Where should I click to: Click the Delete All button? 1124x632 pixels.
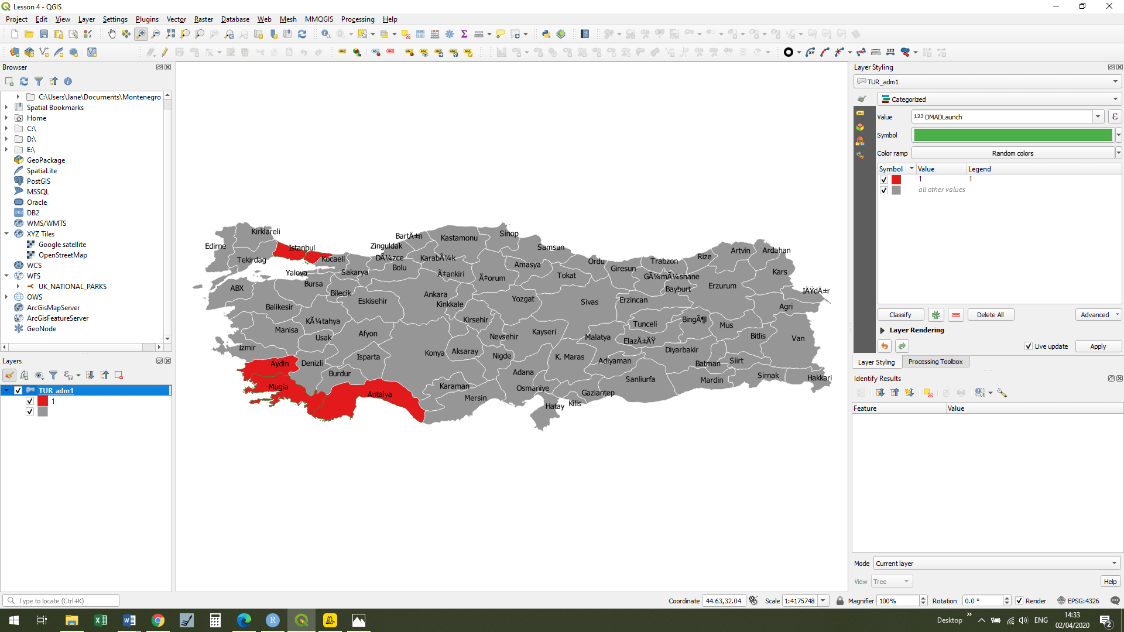[x=991, y=314]
